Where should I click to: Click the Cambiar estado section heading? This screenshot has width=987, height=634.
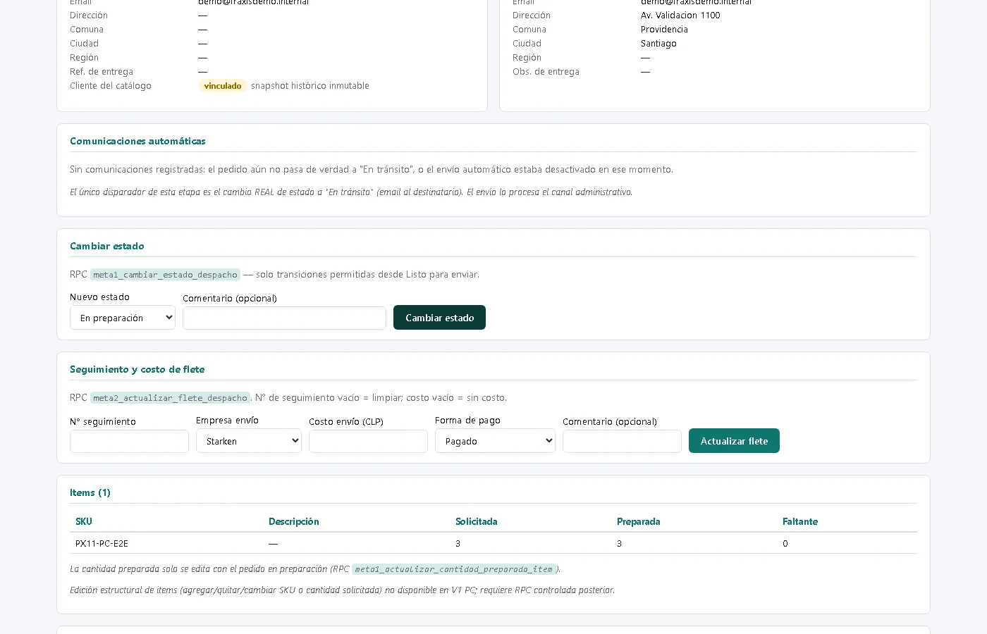pyautogui.click(x=107, y=246)
